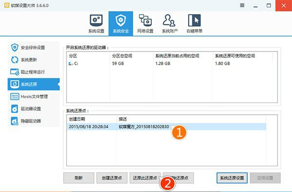The width and height of the screenshot is (292, 192).
Task: Click the 59 GB total space value
Action: [x=118, y=64]
